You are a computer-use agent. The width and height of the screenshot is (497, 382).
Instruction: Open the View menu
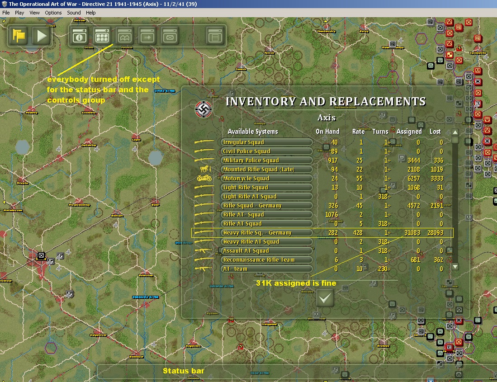[34, 13]
